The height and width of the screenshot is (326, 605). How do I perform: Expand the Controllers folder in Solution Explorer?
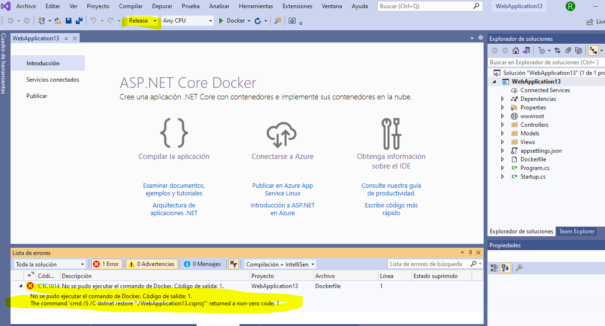coord(502,124)
